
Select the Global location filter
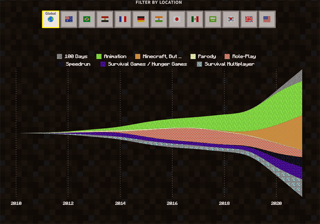(51, 19)
